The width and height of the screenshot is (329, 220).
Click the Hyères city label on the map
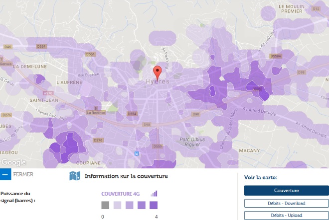pos(158,81)
